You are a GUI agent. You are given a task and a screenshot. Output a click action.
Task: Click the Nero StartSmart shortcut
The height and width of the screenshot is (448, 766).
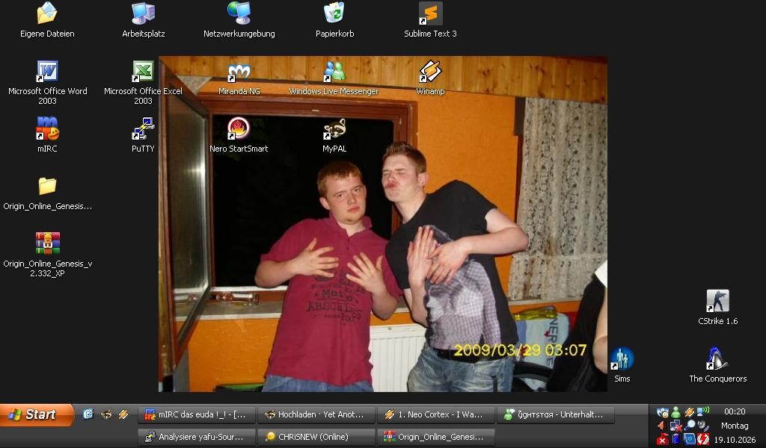[x=239, y=135]
